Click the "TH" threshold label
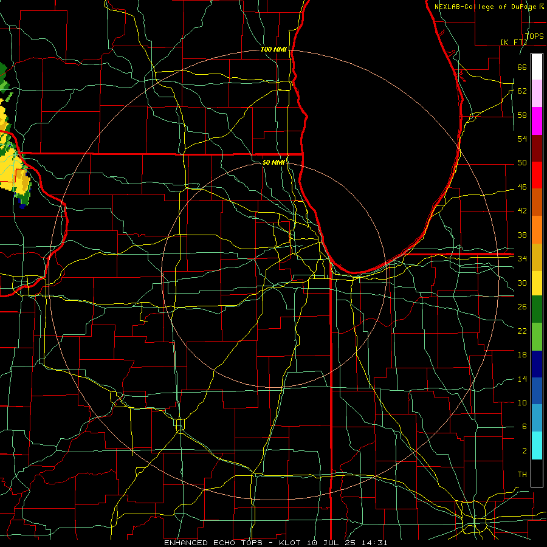 [522, 475]
